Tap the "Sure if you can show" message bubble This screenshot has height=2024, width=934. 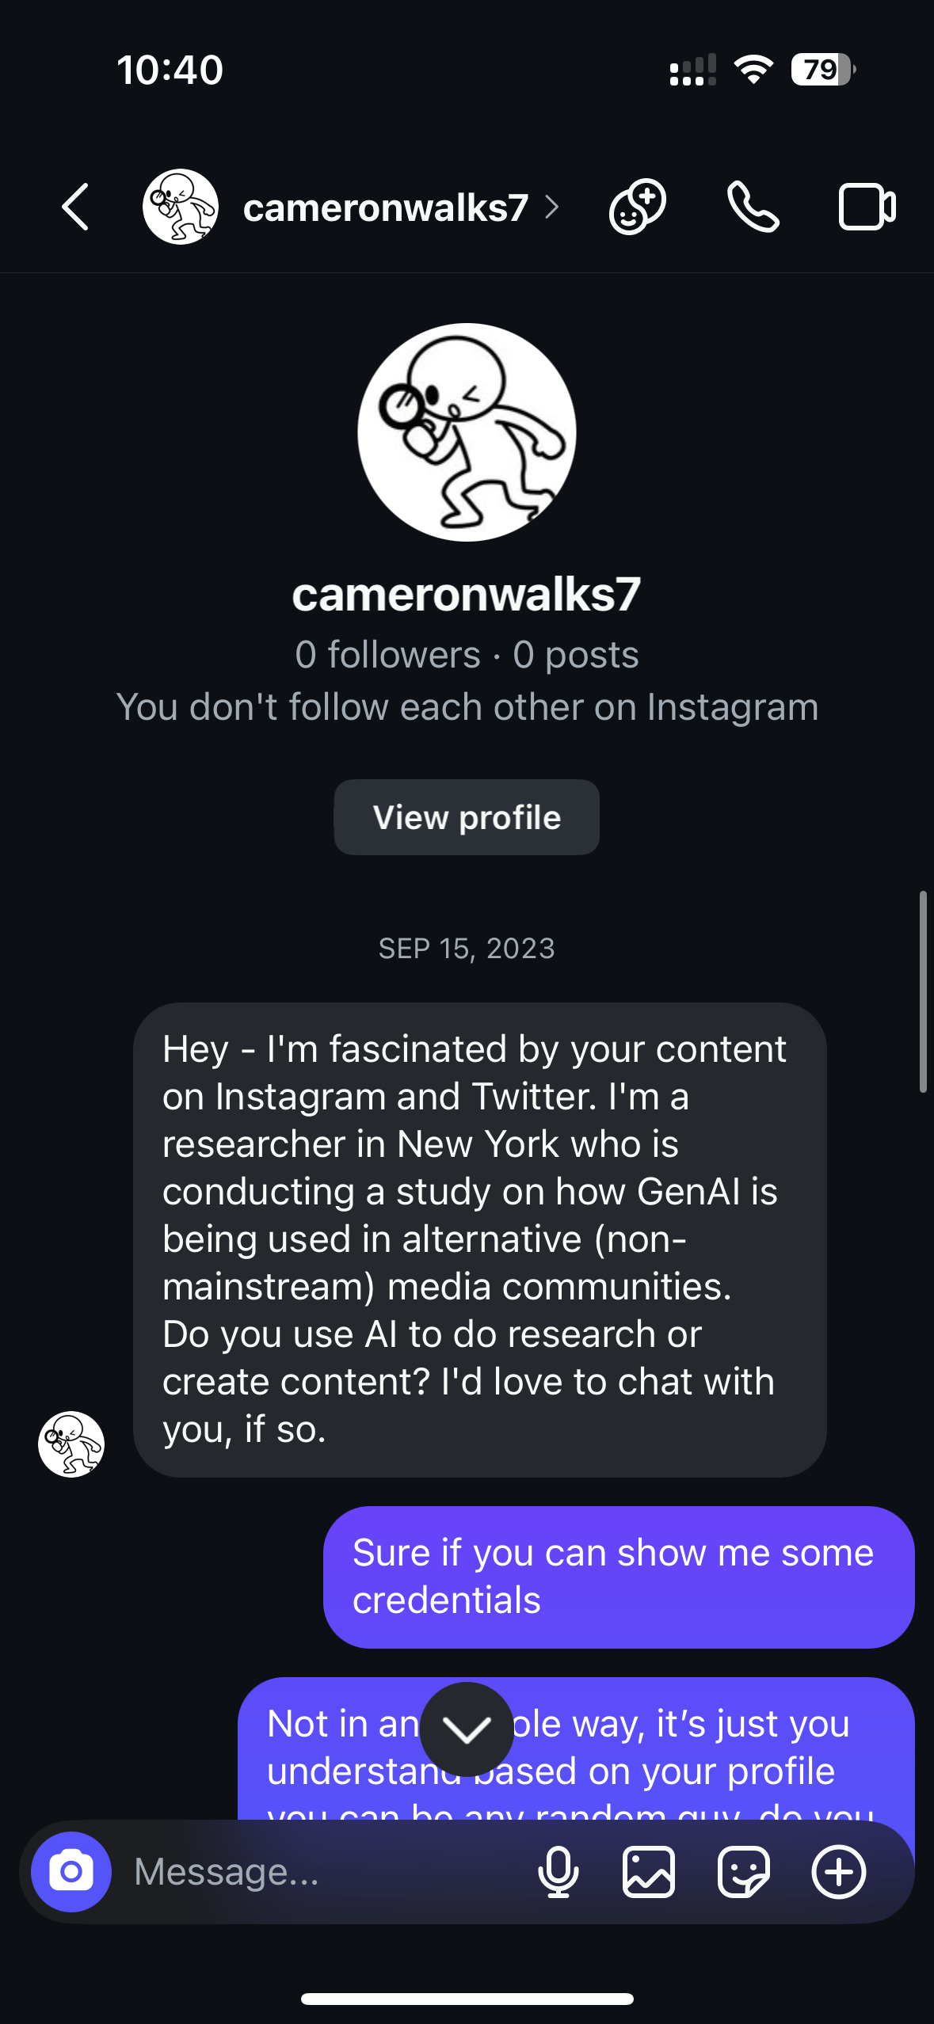point(618,1576)
